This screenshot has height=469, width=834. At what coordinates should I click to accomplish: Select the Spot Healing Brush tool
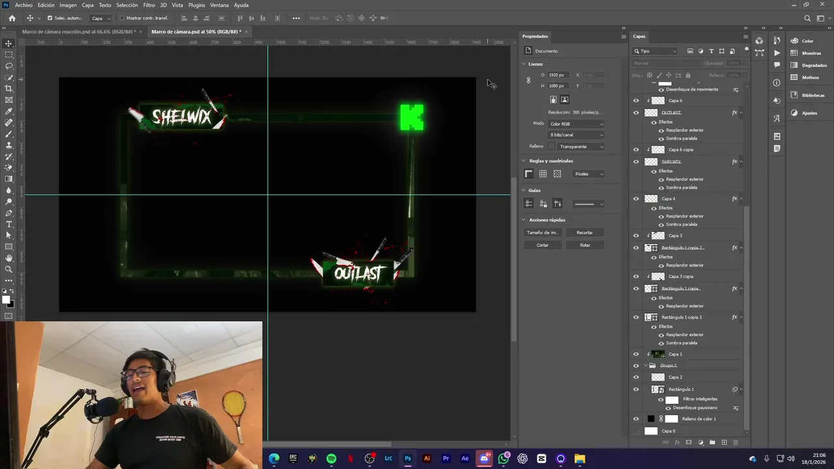pos(8,122)
